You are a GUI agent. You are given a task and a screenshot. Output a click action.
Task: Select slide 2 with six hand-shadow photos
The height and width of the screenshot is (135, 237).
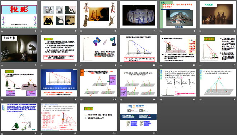(x=59, y=15)
